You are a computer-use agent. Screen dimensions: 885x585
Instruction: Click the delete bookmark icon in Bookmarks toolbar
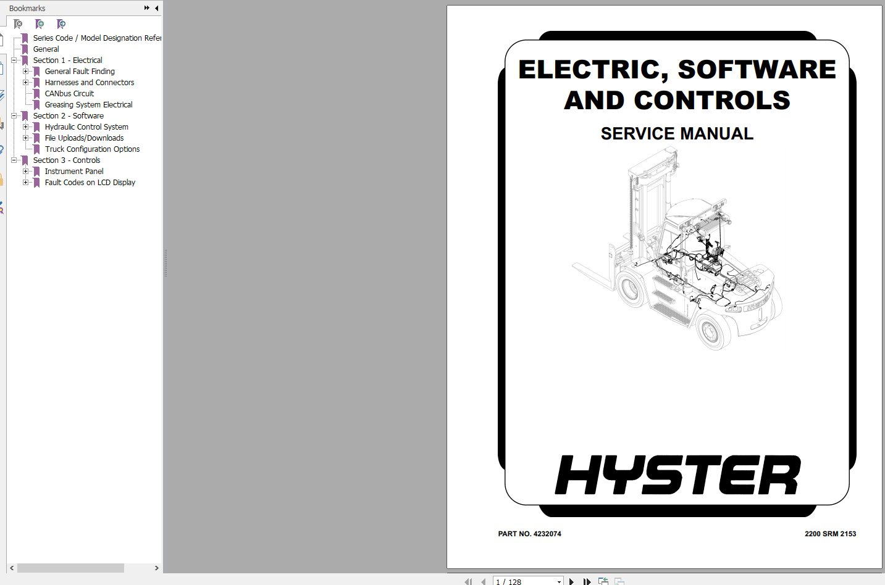(x=19, y=24)
